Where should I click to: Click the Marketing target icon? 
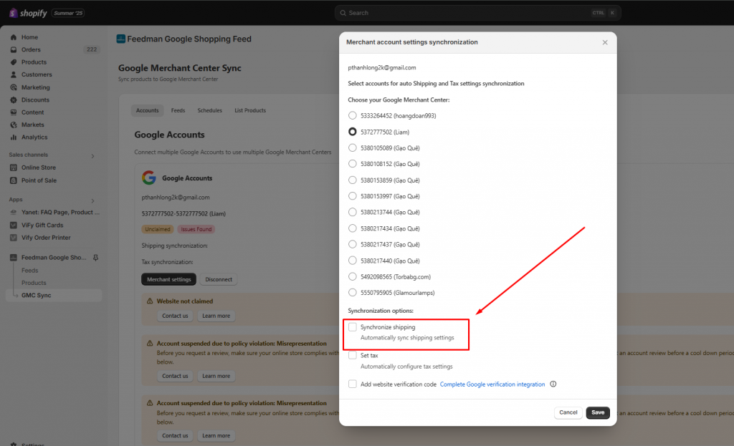tap(14, 87)
